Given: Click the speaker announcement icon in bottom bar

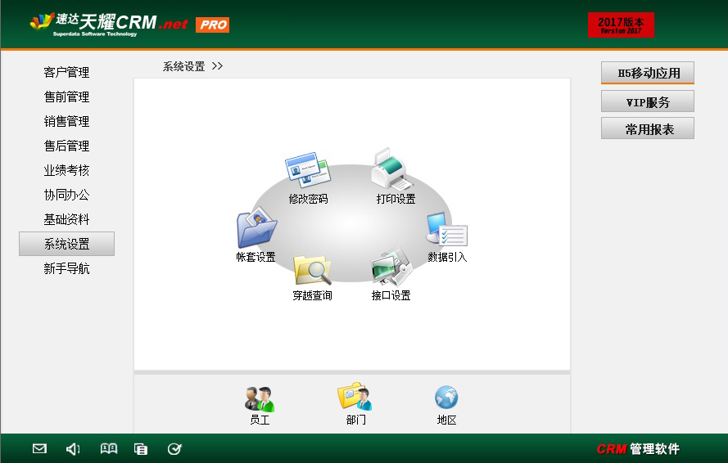Looking at the screenshot, I should click(73, 448).
